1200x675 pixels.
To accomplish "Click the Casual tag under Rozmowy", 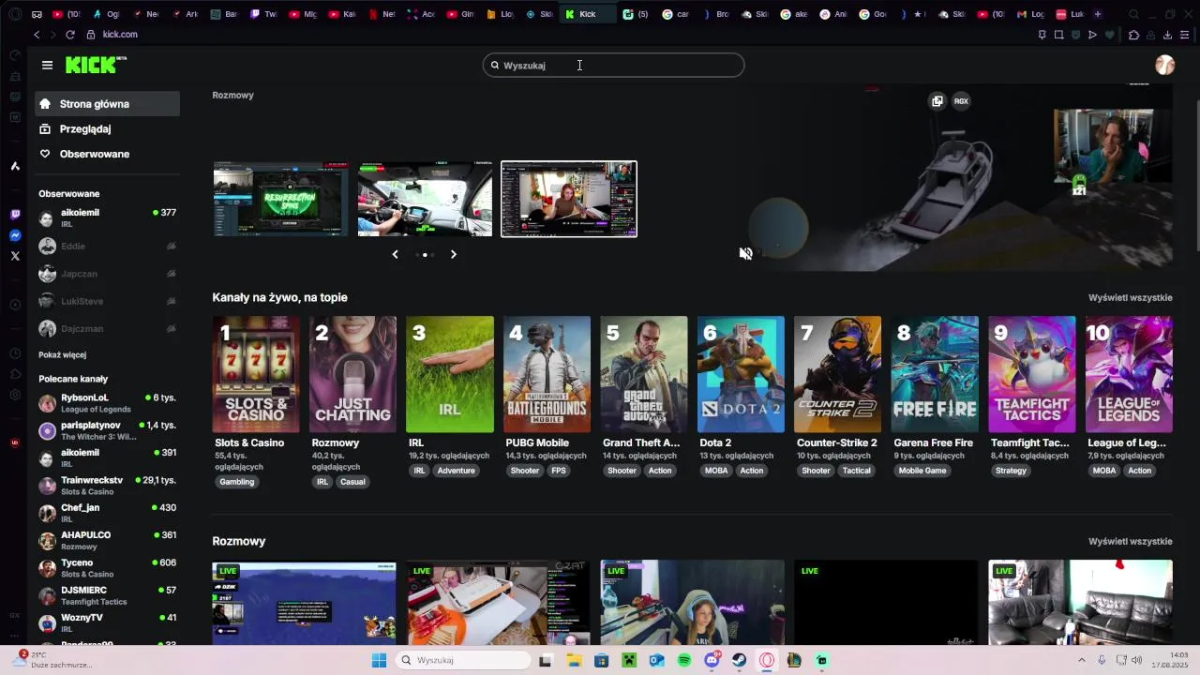I will [x=352, y=482].
